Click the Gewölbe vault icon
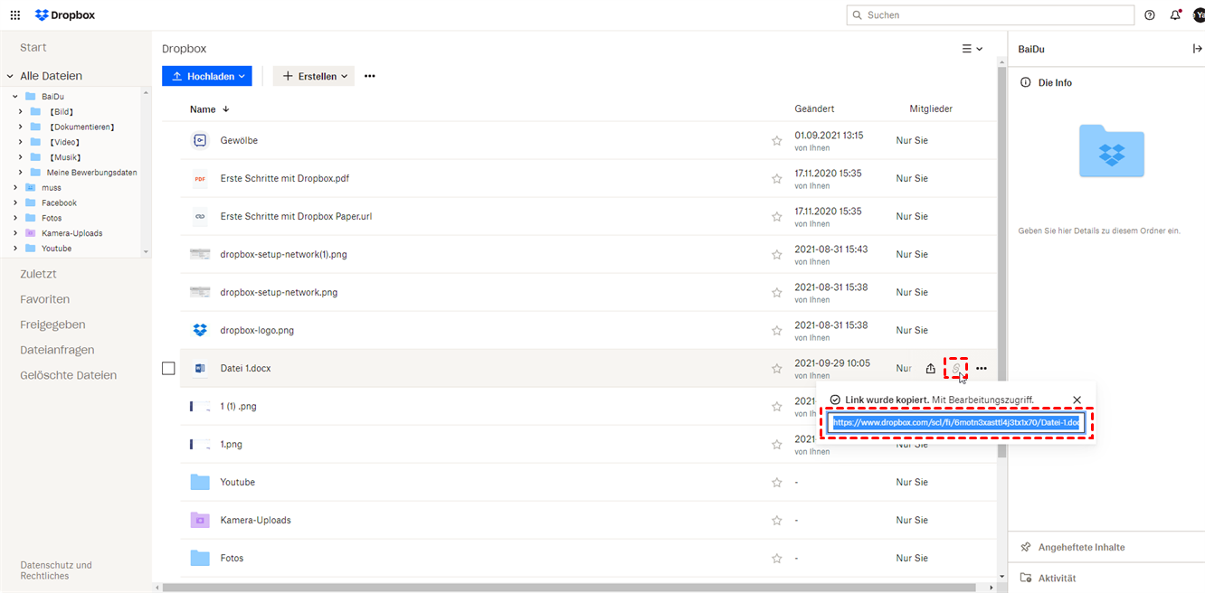The image size is (1205, 593). (x=200, y=140)
